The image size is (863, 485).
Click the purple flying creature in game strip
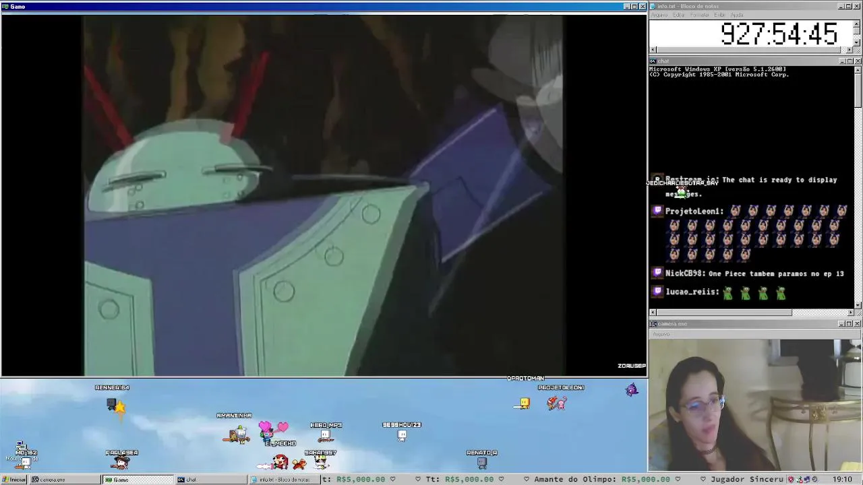631,389
